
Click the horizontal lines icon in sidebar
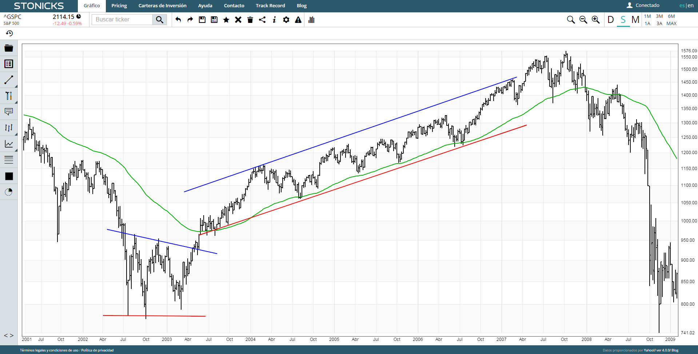tap(9, 159)
